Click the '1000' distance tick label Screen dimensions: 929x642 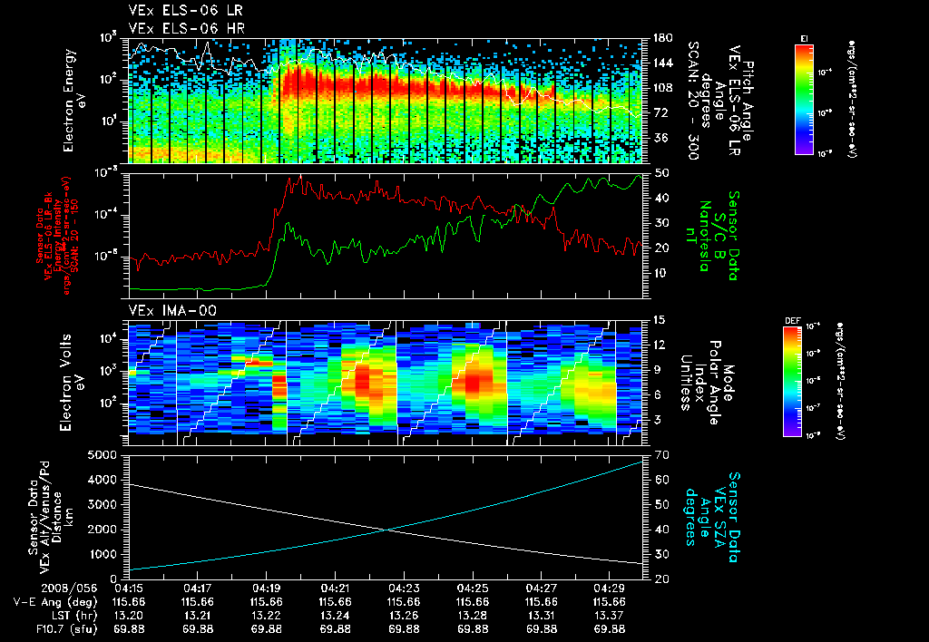(103, 554)
